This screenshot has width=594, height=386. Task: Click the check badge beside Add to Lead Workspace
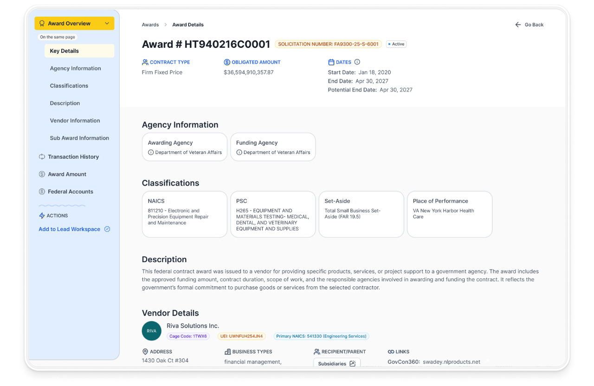pyautogui.click(x=107, y=229)
